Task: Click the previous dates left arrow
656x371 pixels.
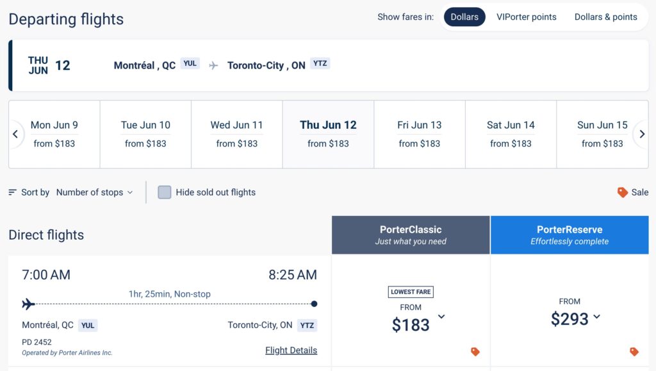Action: click(15, 134)
